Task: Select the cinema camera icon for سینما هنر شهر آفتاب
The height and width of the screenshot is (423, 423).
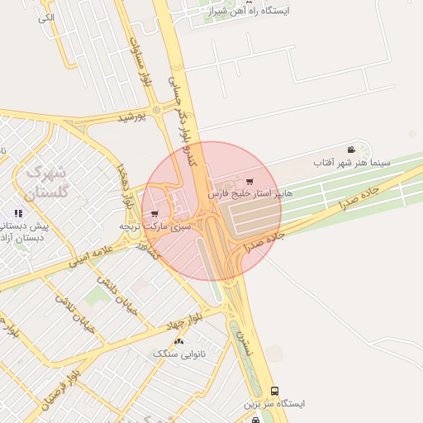Action: [351, 150]
